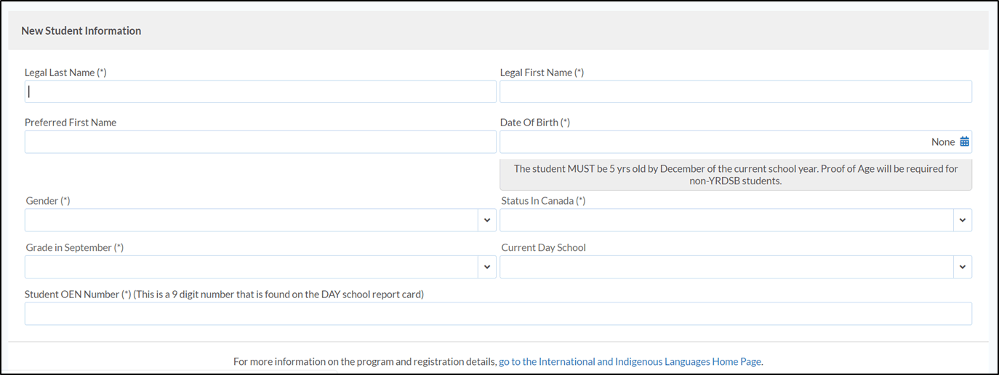Click the 'Student OEN Number (*)' label text

[x=78, y=294]
